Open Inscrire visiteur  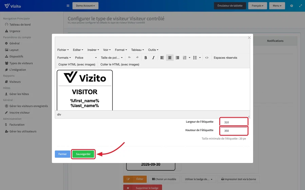point(17,113)
